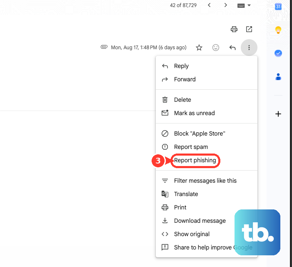Select Reply from the menu
Viewport: 292px width, 267px height.
(207, 66)
